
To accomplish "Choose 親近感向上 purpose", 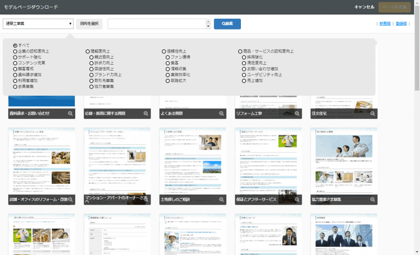I will (91, 57).
